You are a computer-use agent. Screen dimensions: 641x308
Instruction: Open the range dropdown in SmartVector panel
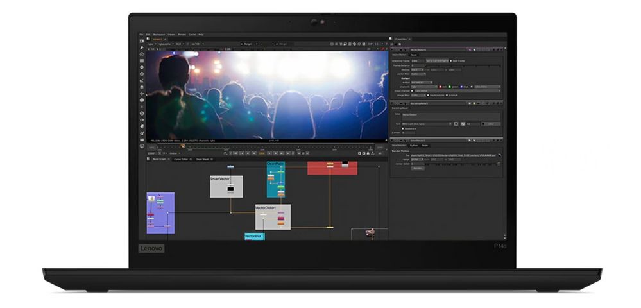point(417,160)
